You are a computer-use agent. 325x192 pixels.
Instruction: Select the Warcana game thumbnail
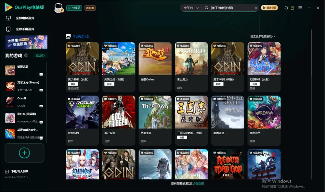(264, 112)
